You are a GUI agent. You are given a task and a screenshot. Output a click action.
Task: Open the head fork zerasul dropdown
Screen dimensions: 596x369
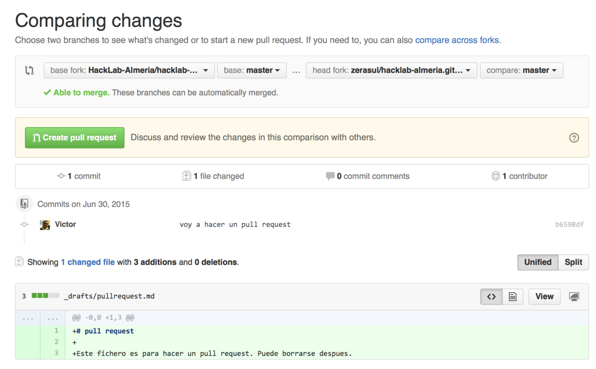(x=391, y=71)
